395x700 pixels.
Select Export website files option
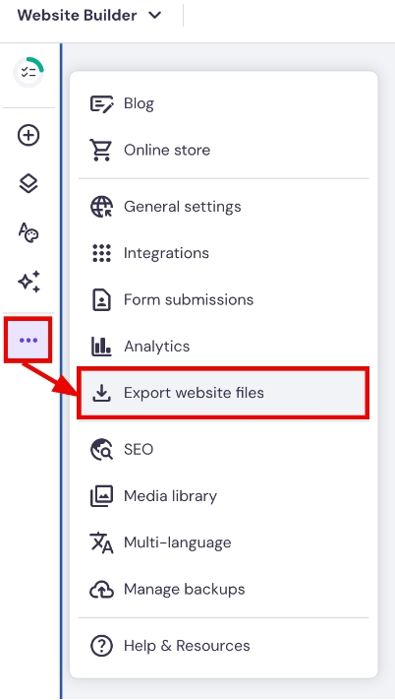pyautogui.click(x=224, y=393)
